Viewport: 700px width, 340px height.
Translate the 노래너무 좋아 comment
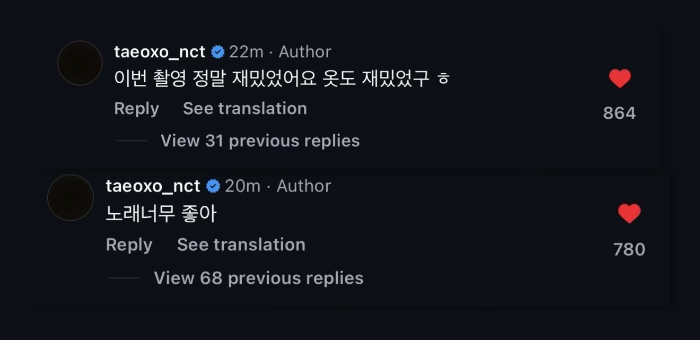tap(241, 245)
